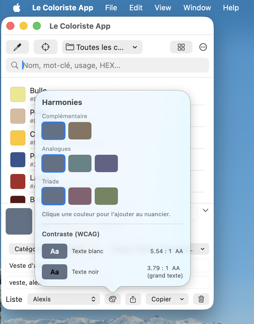Add the olive green triad swatch

pyautogui.click(x=106, y=196)
